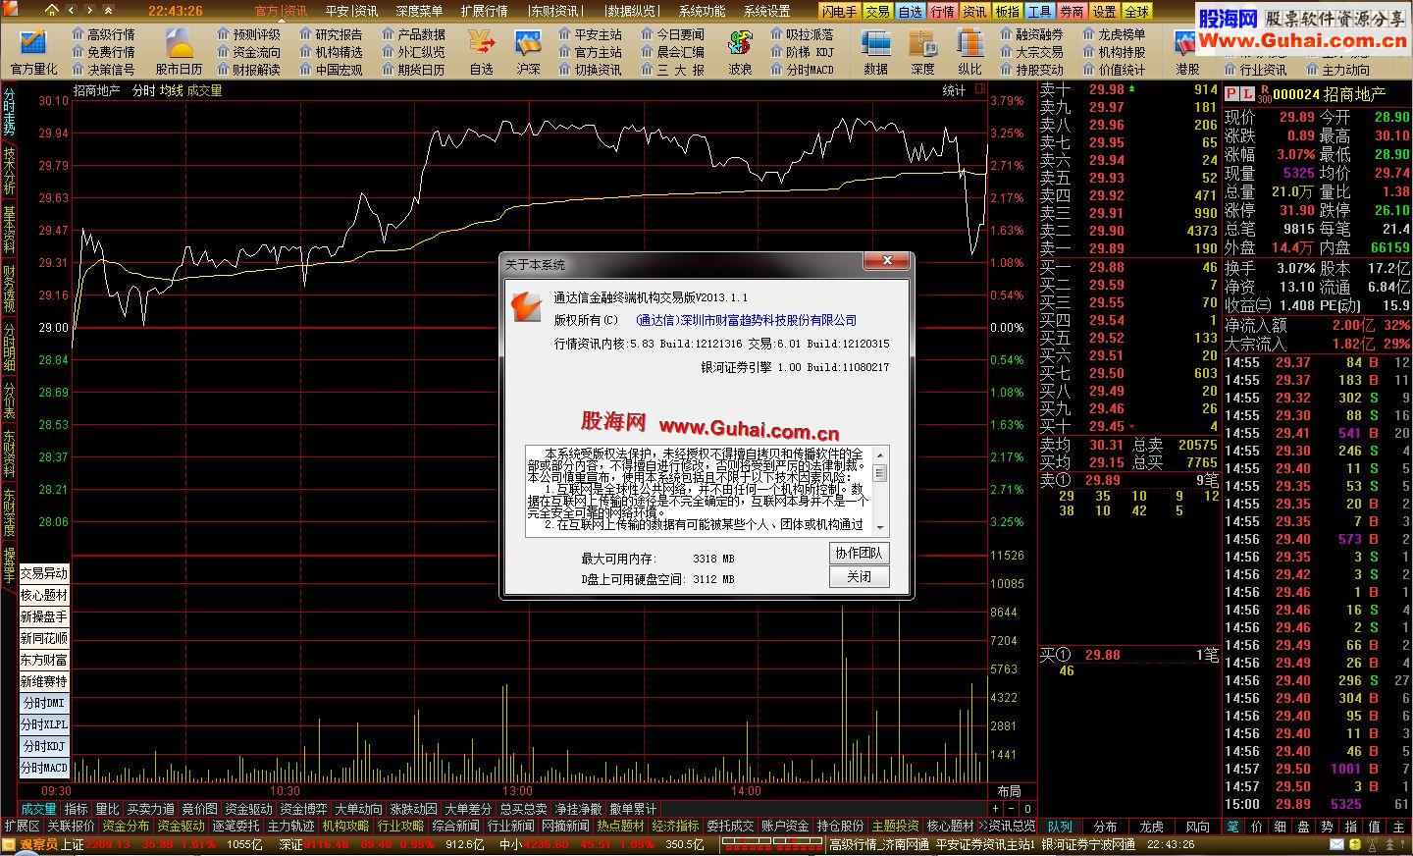Open the 深度 box icon
1413x856 pixels.
click(922, 51)
